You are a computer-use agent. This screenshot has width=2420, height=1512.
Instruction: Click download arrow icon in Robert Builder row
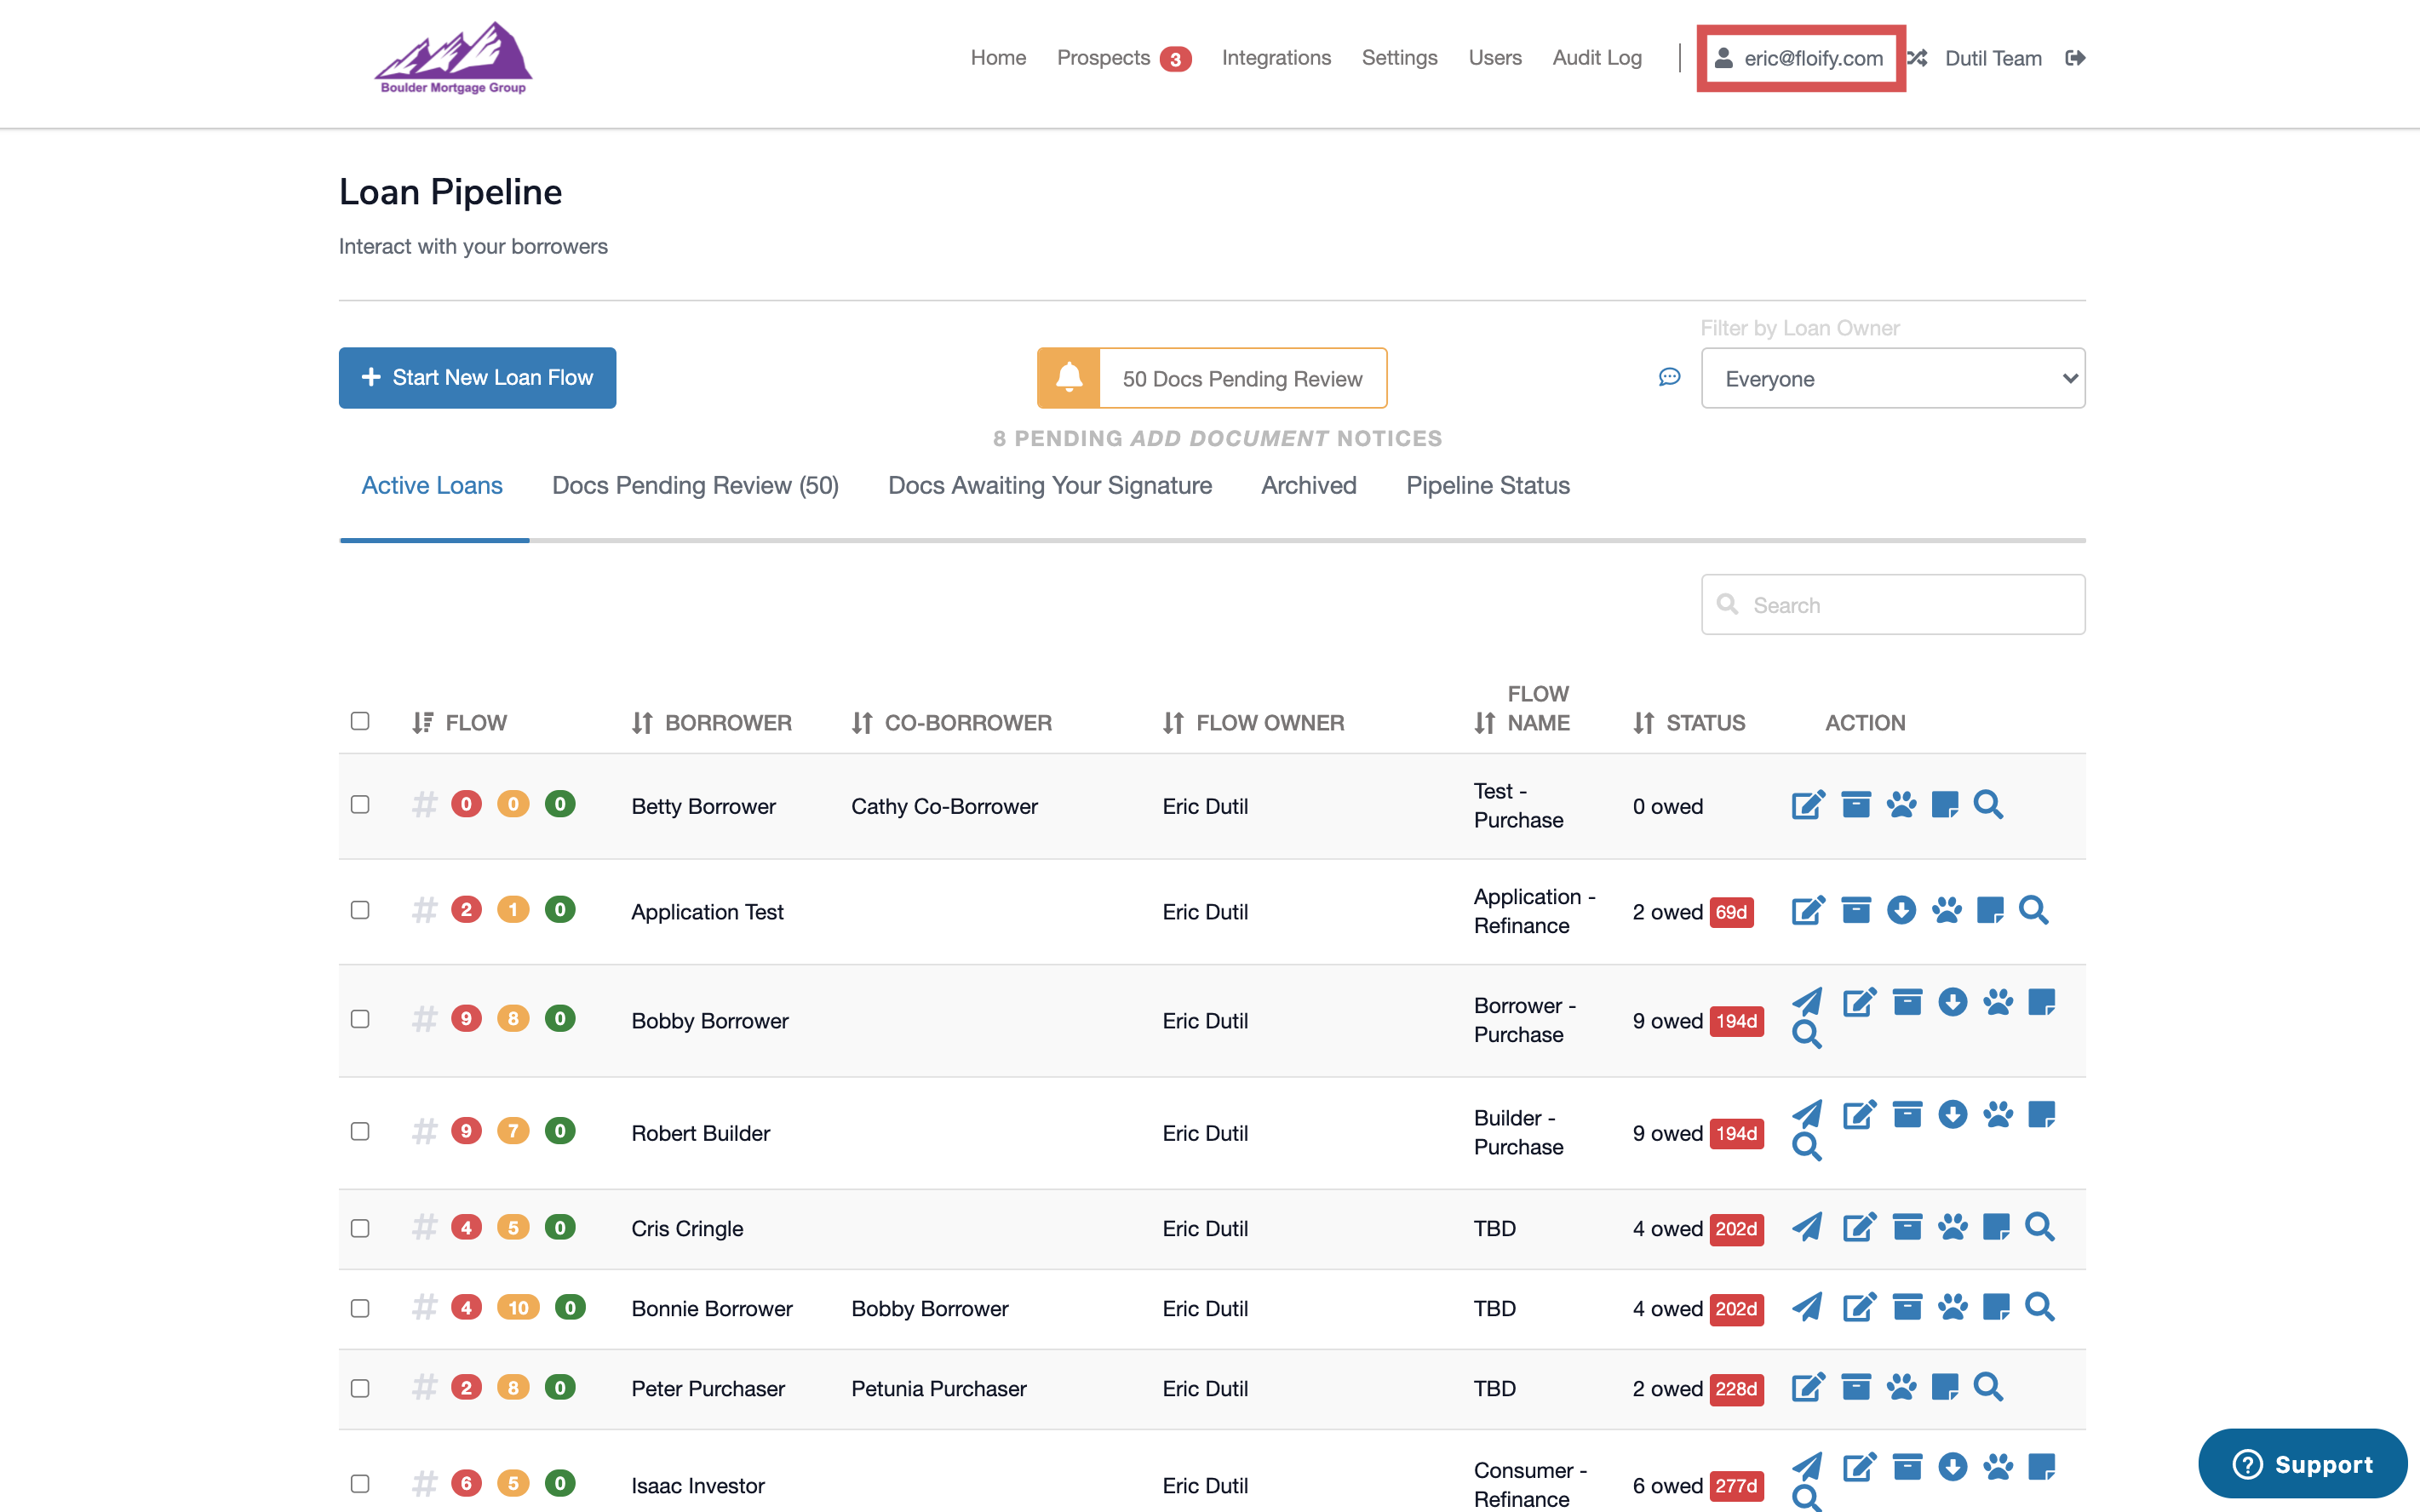(x=1952, y=1114)
